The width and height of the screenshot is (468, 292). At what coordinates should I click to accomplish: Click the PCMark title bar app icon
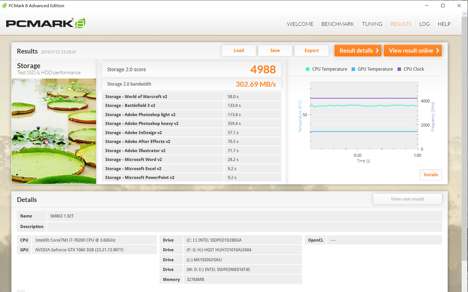tap(4, 6)
